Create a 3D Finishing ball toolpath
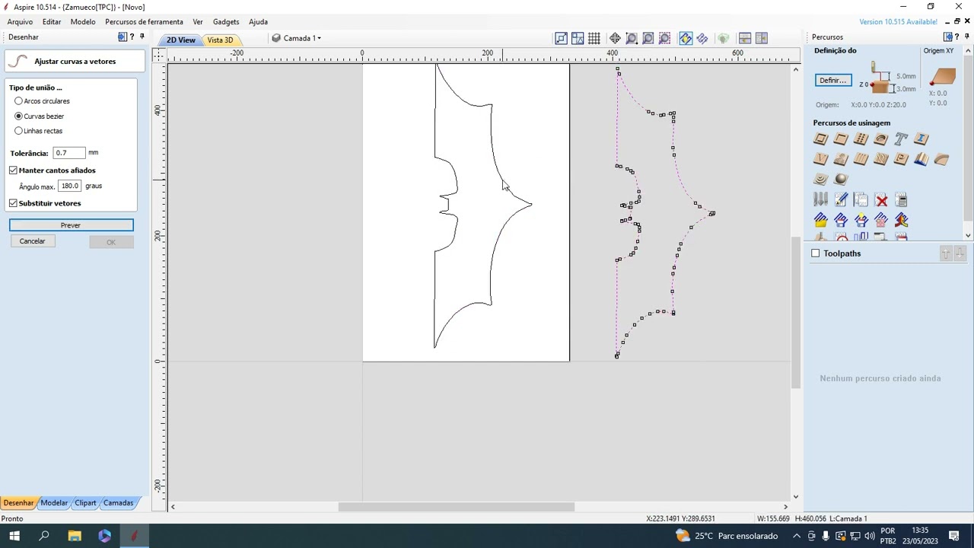The height and width of the screenshot is (548, 974). pos(841,179)
